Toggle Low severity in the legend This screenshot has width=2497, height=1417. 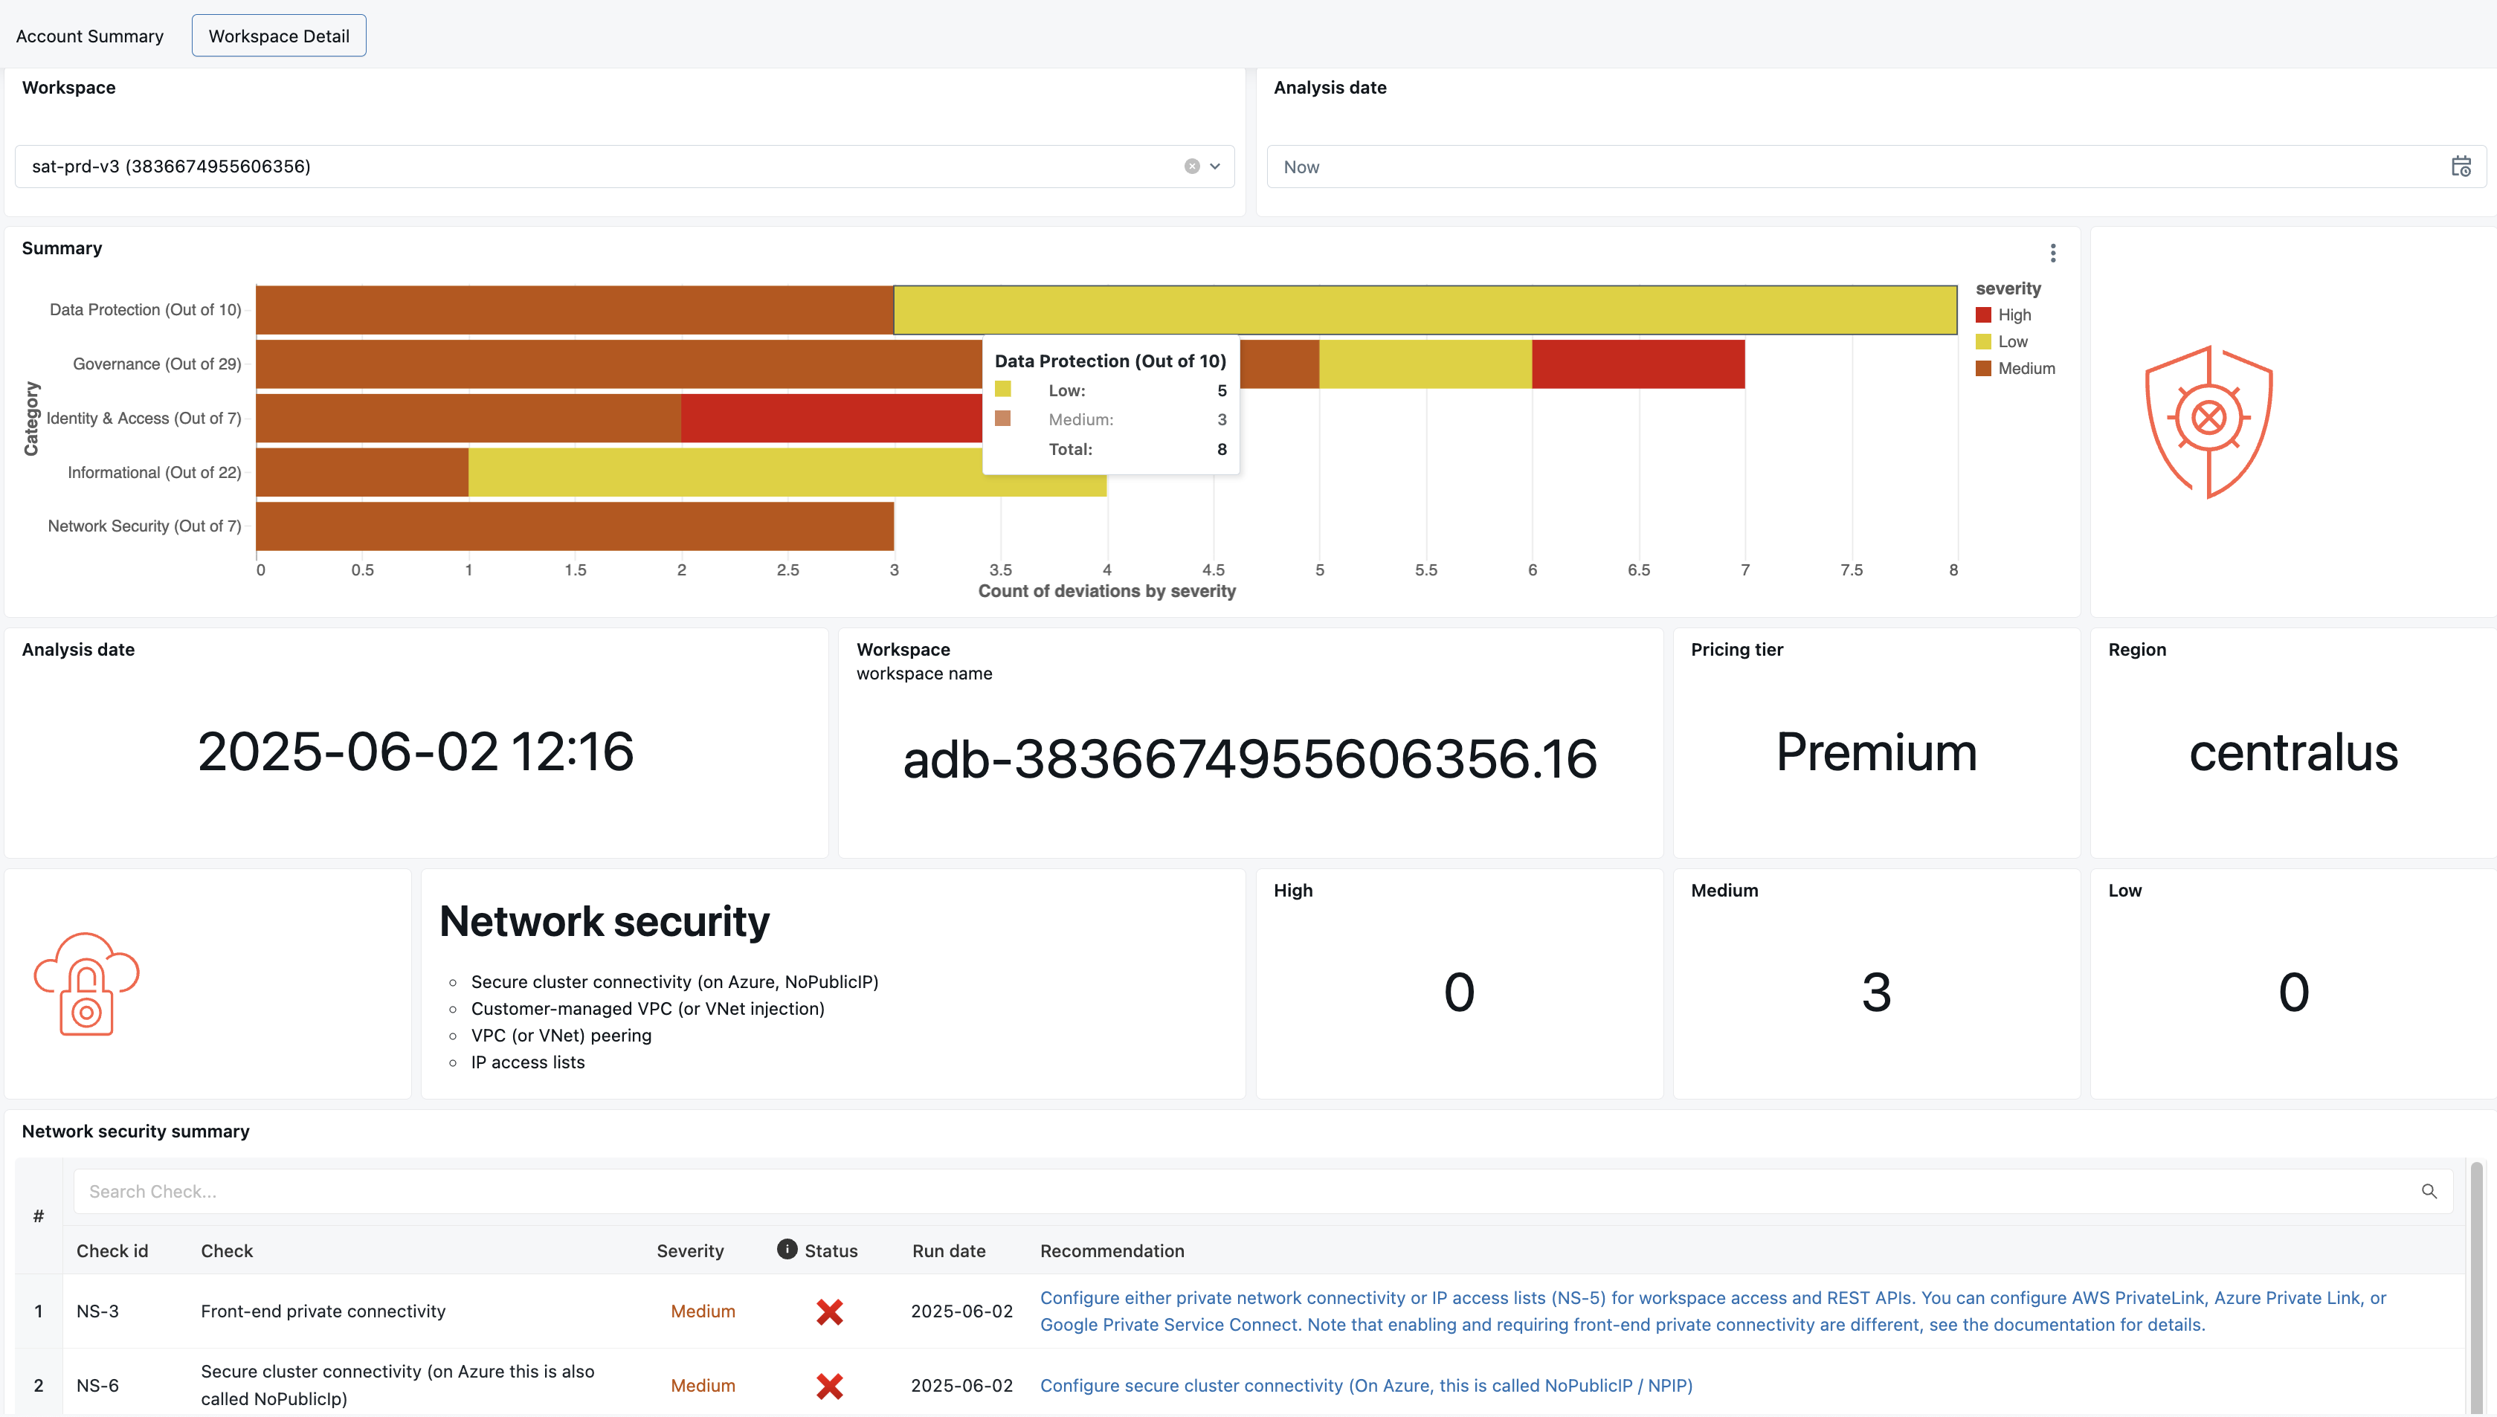point(2001,341)
